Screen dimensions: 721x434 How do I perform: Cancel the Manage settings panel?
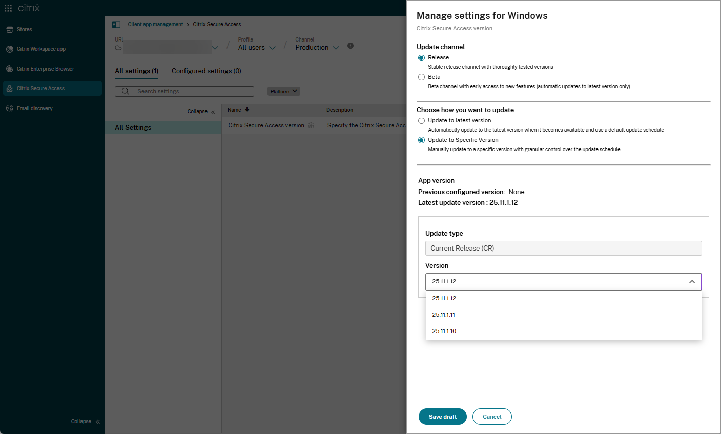click(x=492, y=417)
